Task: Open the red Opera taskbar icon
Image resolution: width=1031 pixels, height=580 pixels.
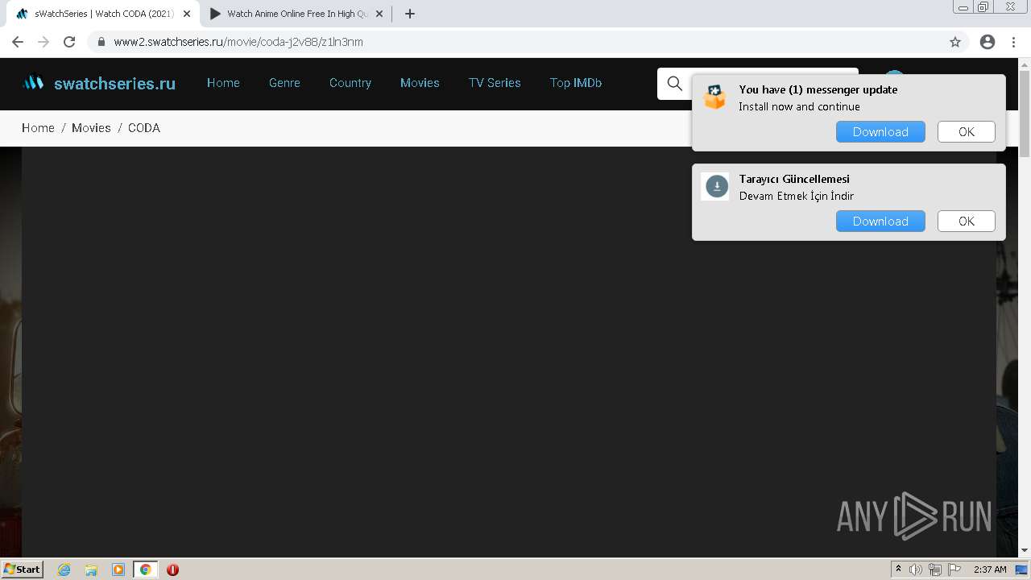Action: (172, 570)
